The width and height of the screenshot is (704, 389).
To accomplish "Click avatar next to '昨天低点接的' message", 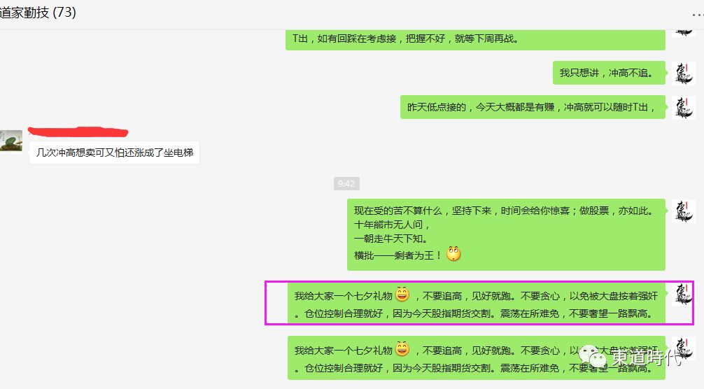I will 683,108.
